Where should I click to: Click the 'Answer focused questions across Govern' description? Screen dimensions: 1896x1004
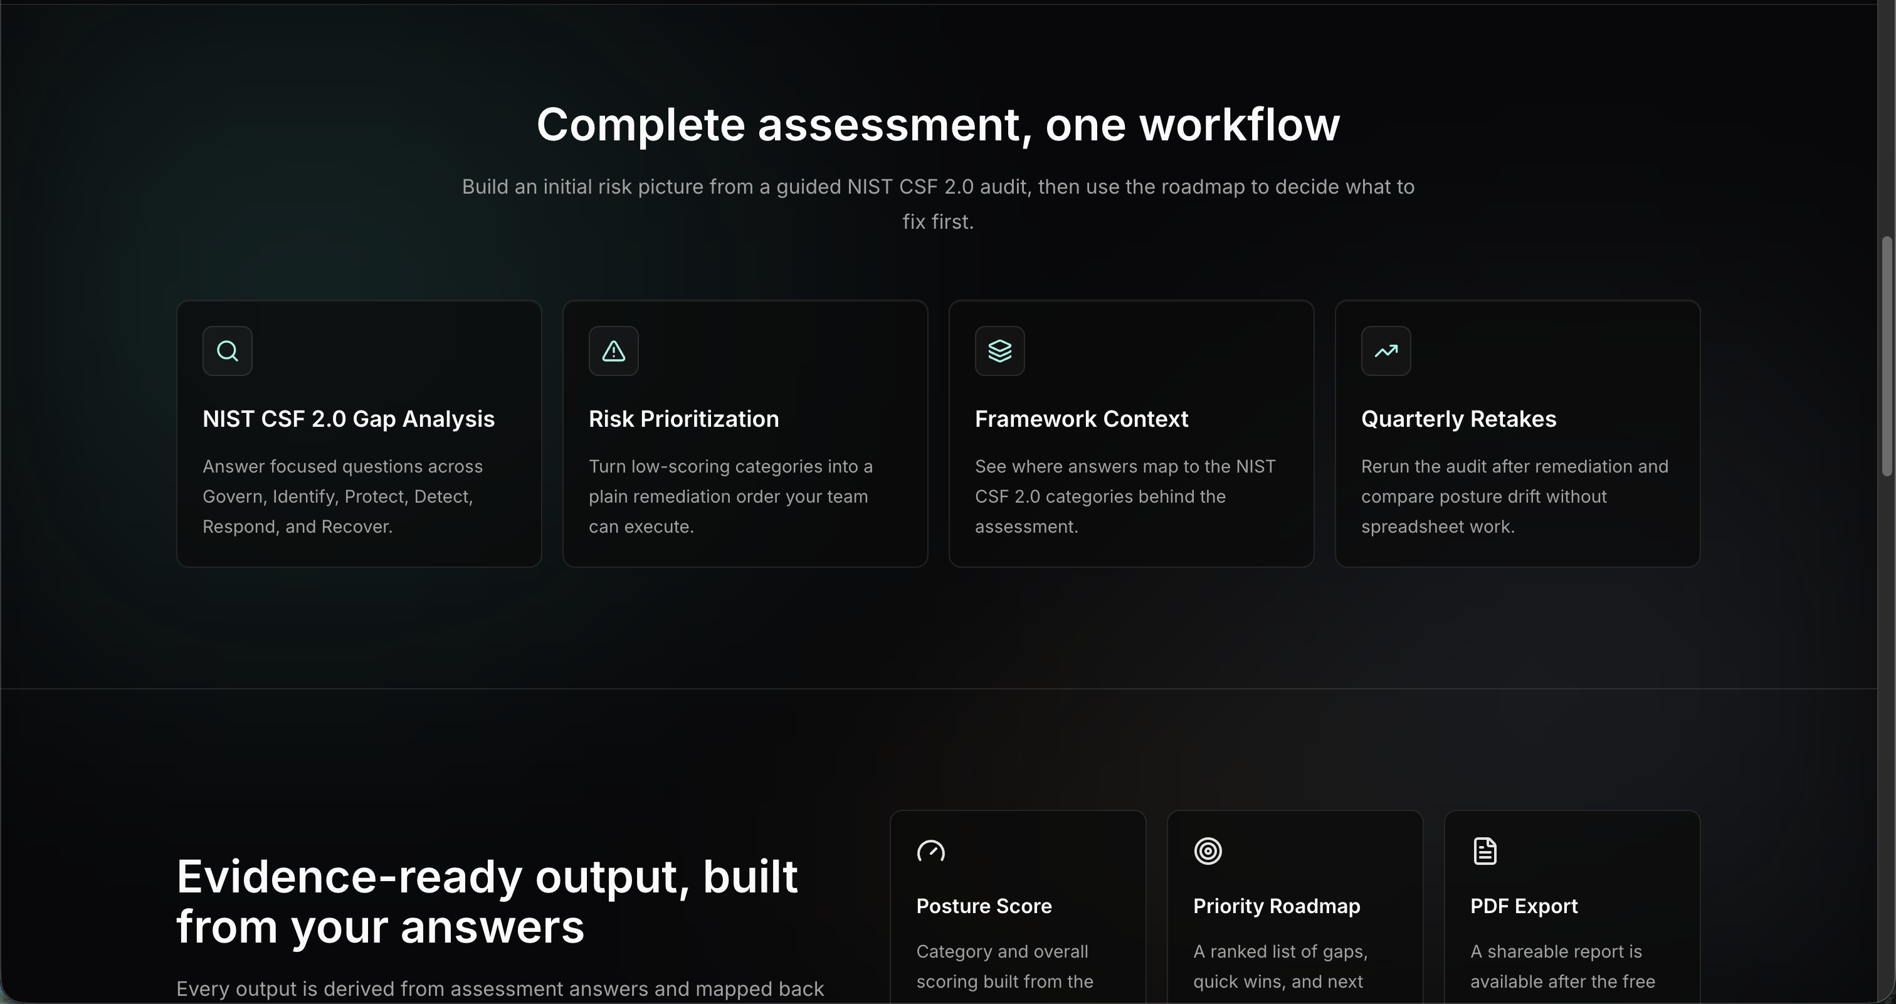[342, 496]
